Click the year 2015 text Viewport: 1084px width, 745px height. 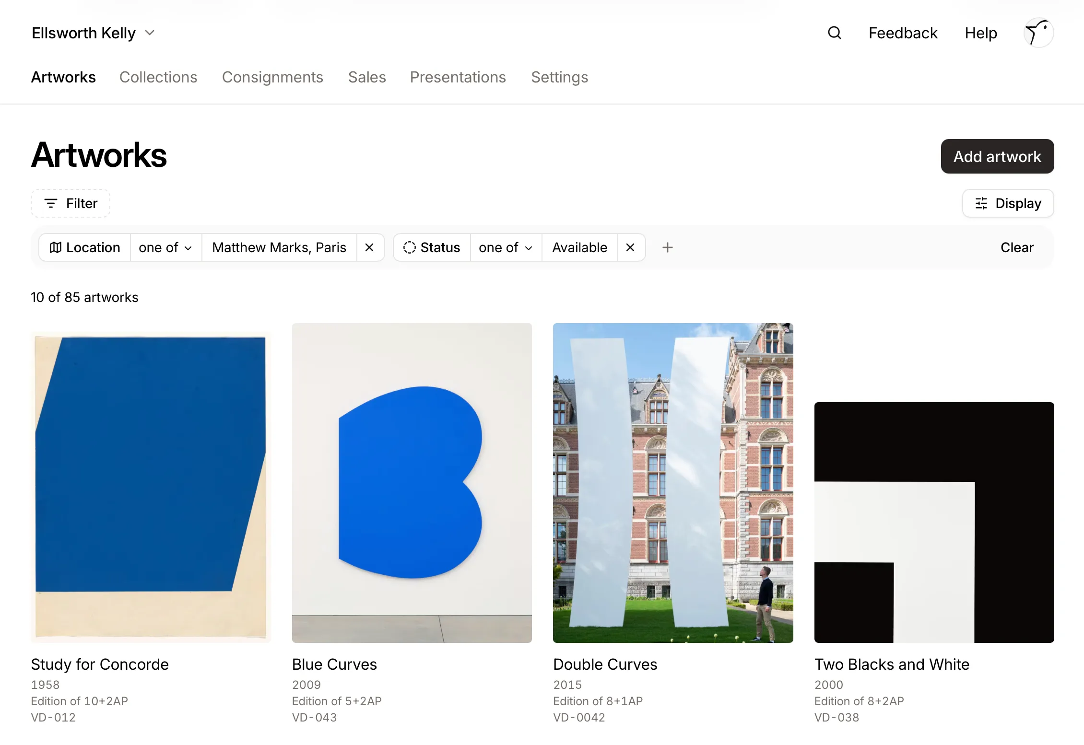[567, 685]
